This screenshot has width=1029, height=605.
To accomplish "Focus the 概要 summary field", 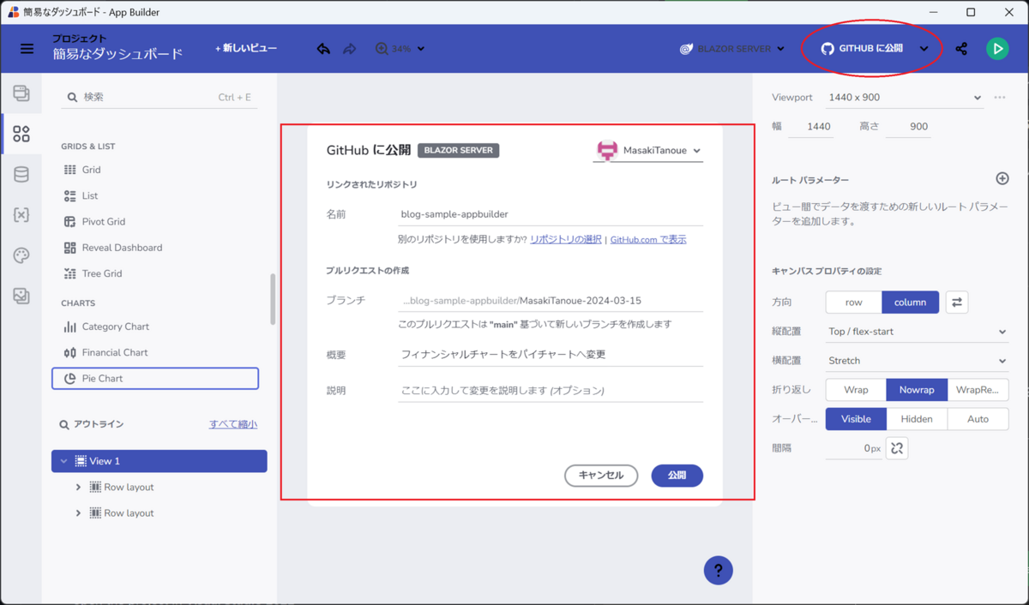I will (551, 354).
